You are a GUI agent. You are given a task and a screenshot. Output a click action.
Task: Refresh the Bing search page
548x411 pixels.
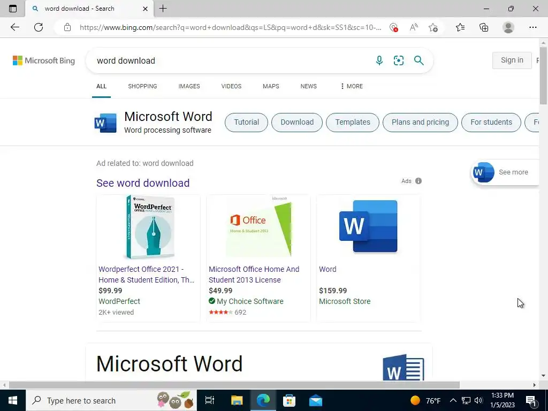(39, 27)
